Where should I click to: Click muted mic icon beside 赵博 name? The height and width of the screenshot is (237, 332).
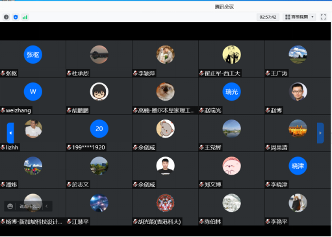(268, 110)
